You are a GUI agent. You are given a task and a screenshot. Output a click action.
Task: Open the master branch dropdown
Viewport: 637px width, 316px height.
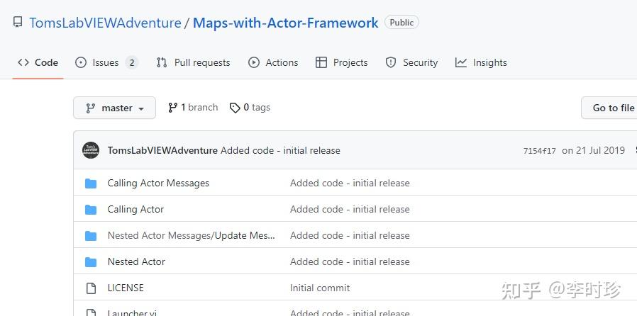[114, 108]
